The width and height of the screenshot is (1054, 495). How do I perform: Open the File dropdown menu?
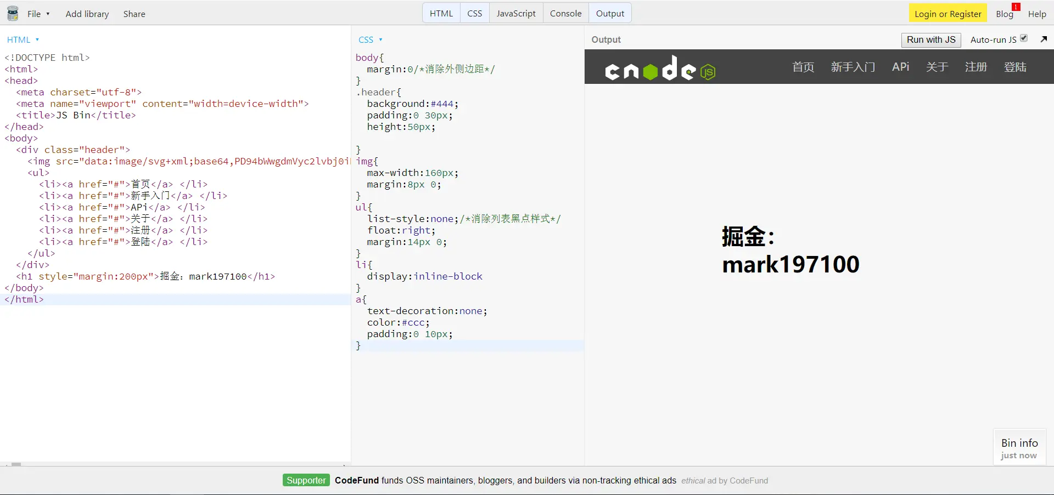[38, 14]
